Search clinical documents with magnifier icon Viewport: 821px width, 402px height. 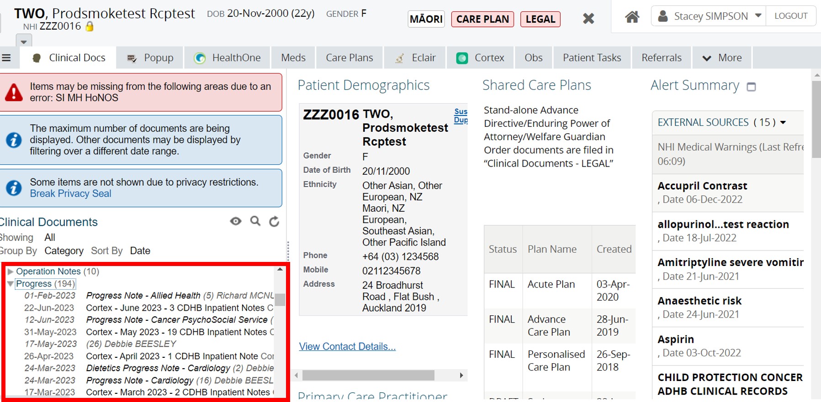255,221
